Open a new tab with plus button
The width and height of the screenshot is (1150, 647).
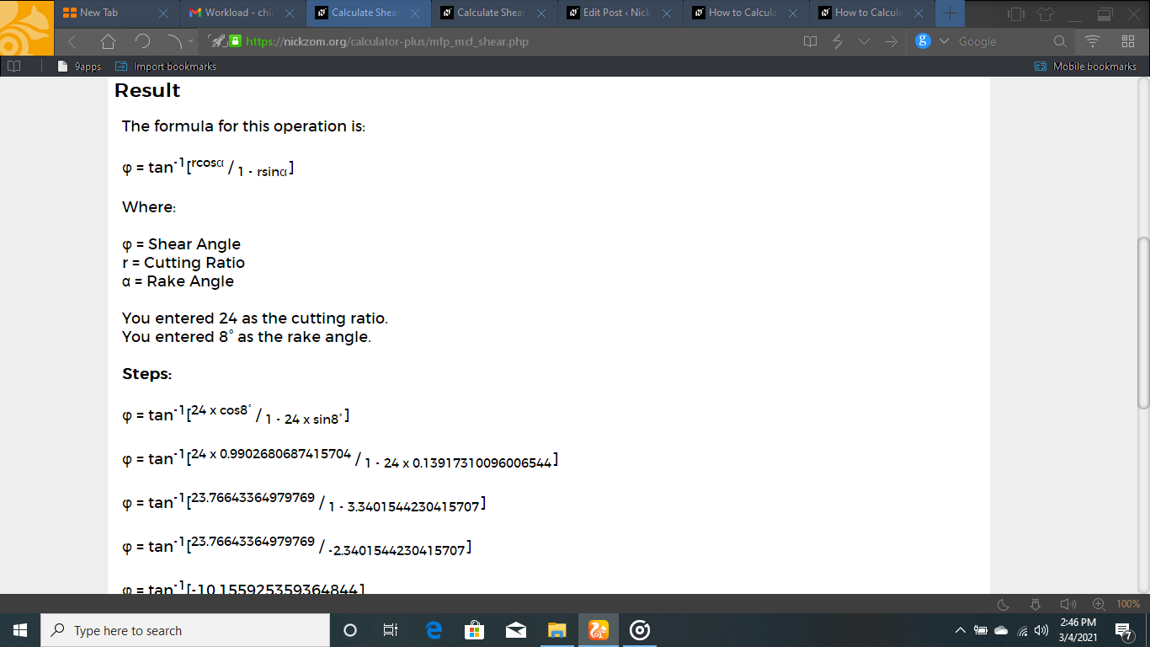950,13
